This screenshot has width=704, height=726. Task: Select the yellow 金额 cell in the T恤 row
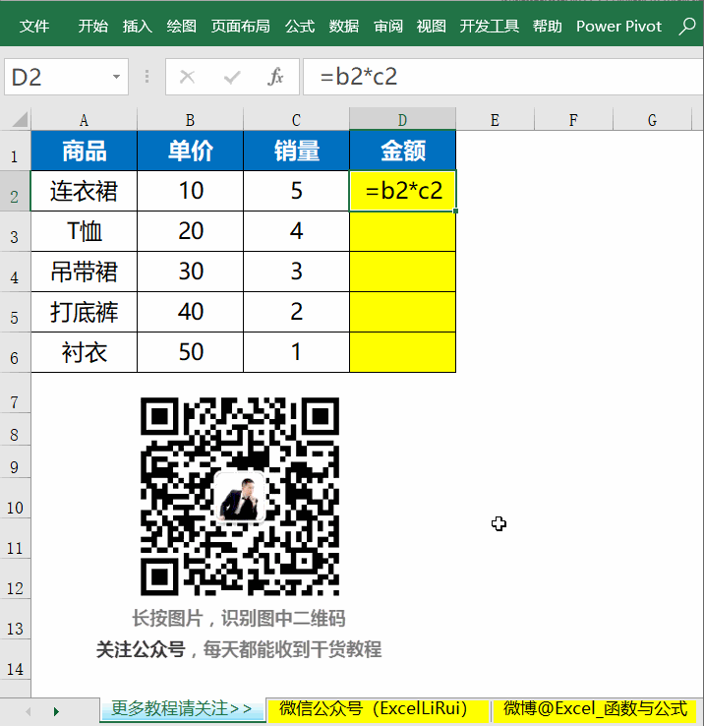pos(403,231)
